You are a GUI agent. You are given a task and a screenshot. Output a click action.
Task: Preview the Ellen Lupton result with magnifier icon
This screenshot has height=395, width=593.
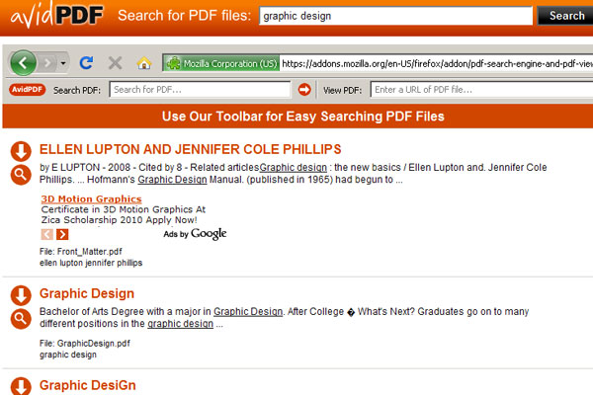(x=21, y=175)
